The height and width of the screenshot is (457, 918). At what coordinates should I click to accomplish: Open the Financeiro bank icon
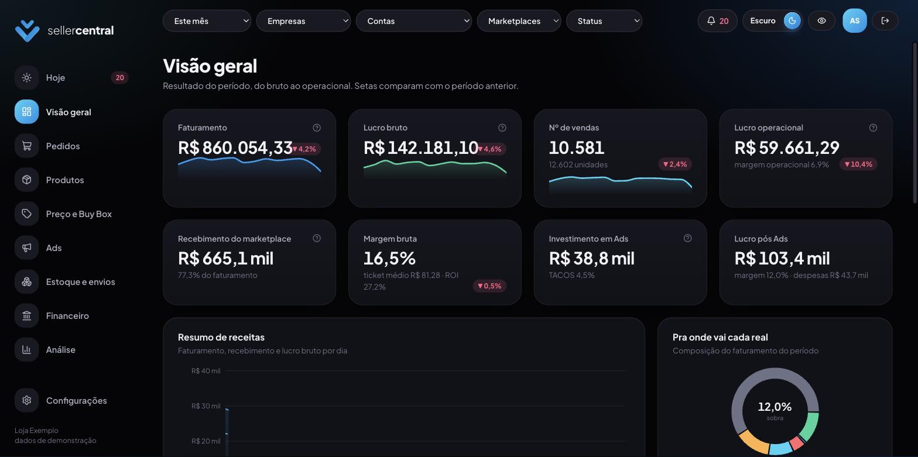click(26, 315)
